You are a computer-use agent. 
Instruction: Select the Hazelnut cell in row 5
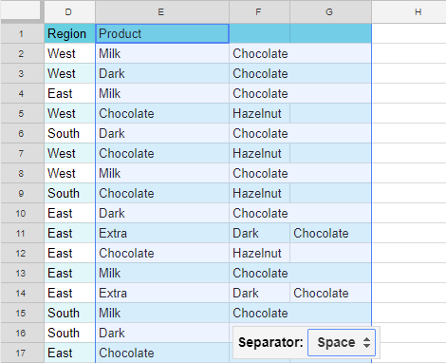(x=259, y=113)
